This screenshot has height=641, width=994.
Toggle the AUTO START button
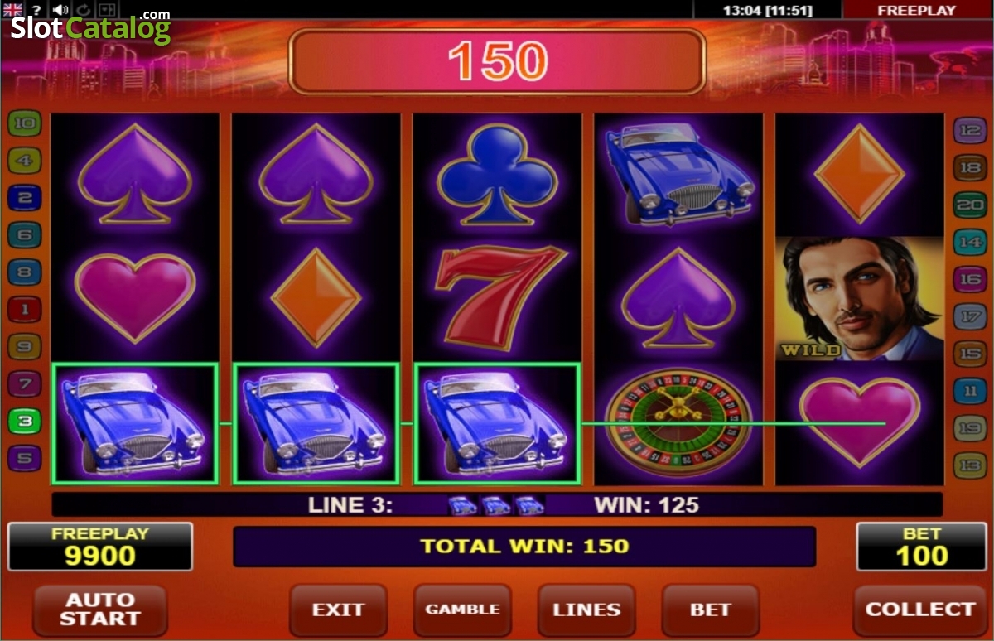click(x=99, y=610)
